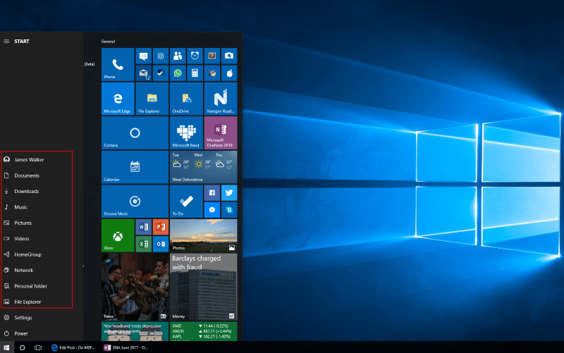Open the Facebook small tile
Viewport: 564px width, 353px height.
(x=212, y=192)
